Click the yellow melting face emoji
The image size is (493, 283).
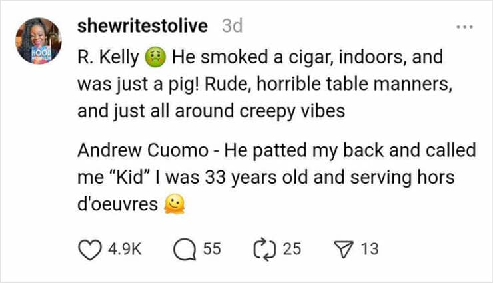coord(173,205)
